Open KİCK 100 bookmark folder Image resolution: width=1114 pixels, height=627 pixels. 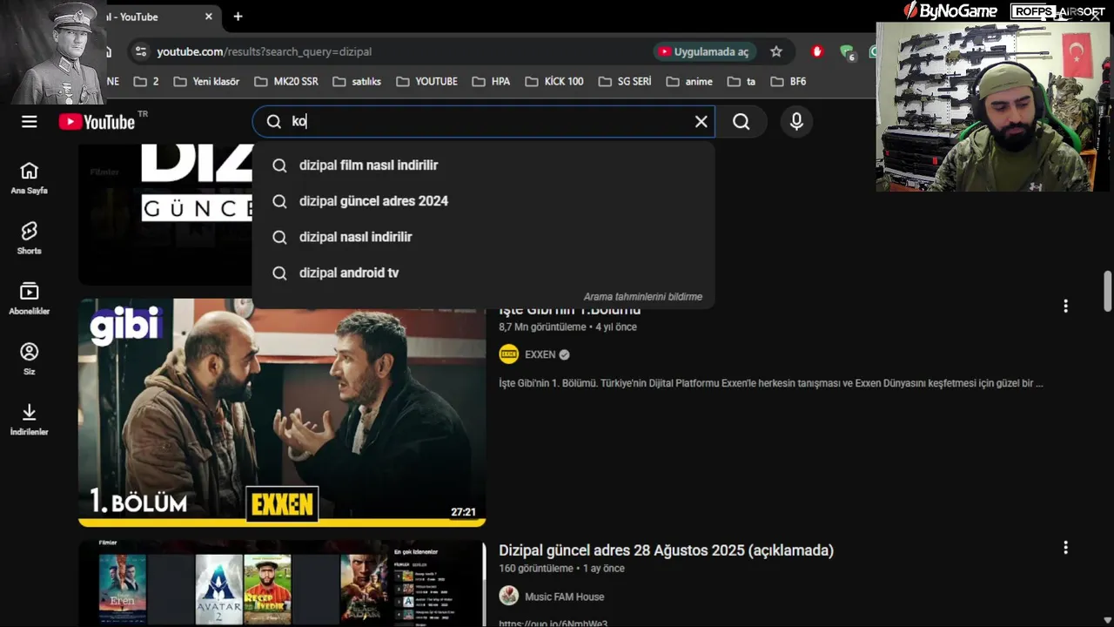pos(554,81)
